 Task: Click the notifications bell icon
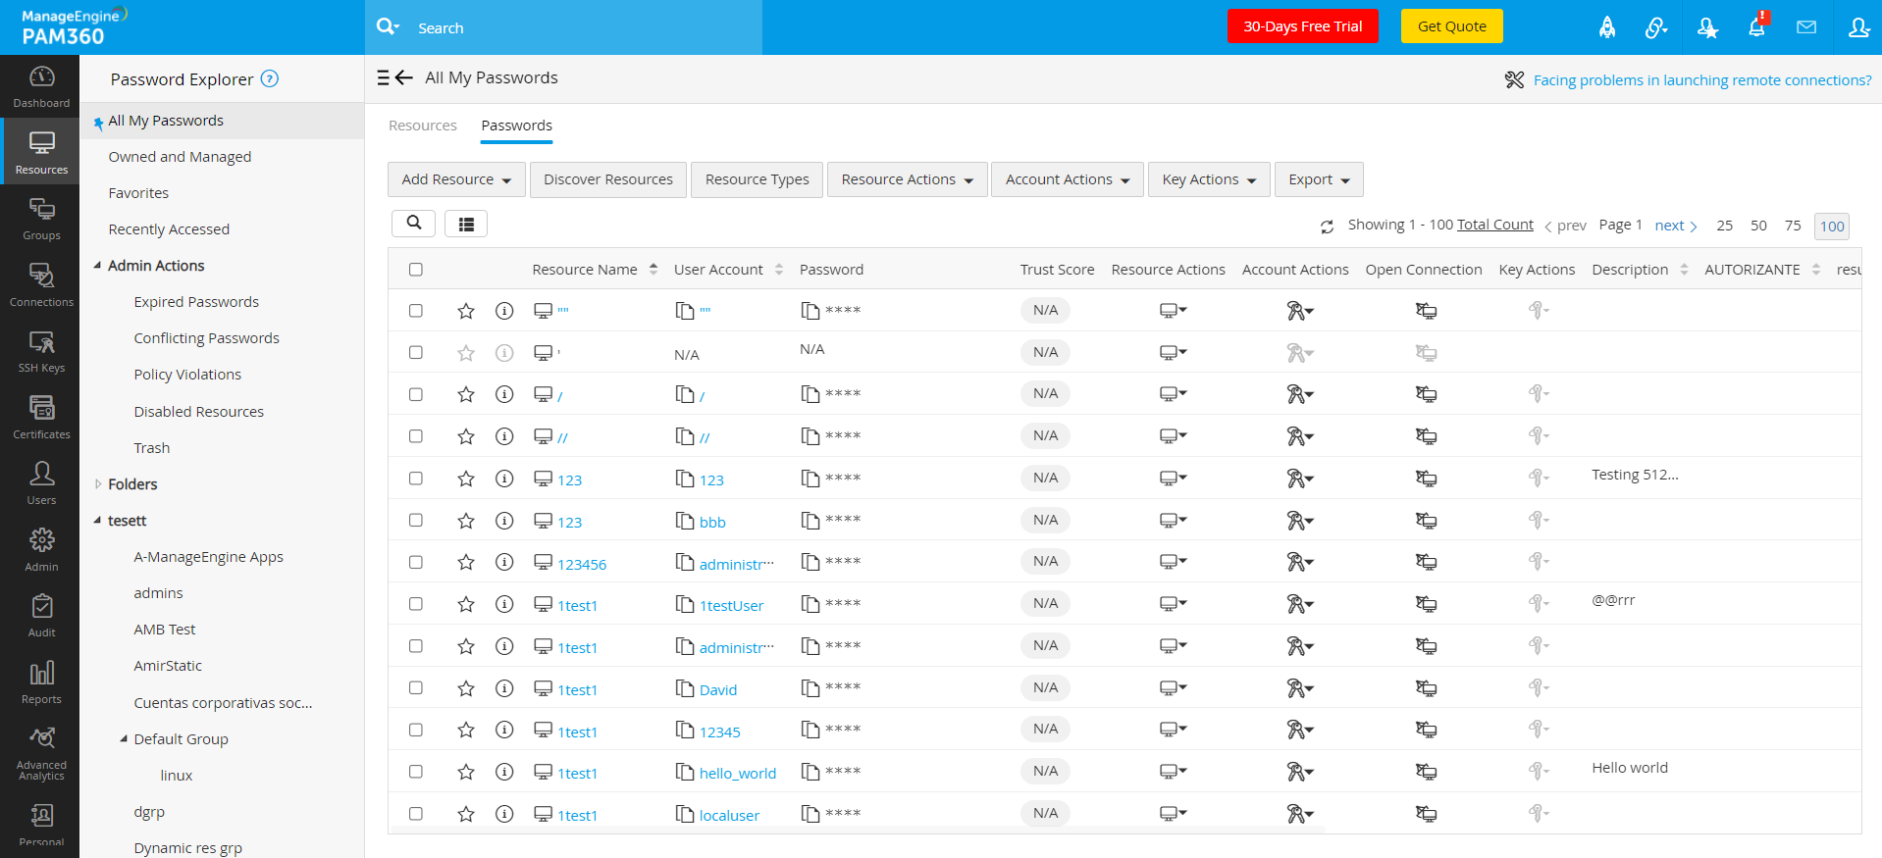click(x=1756, y=27)
